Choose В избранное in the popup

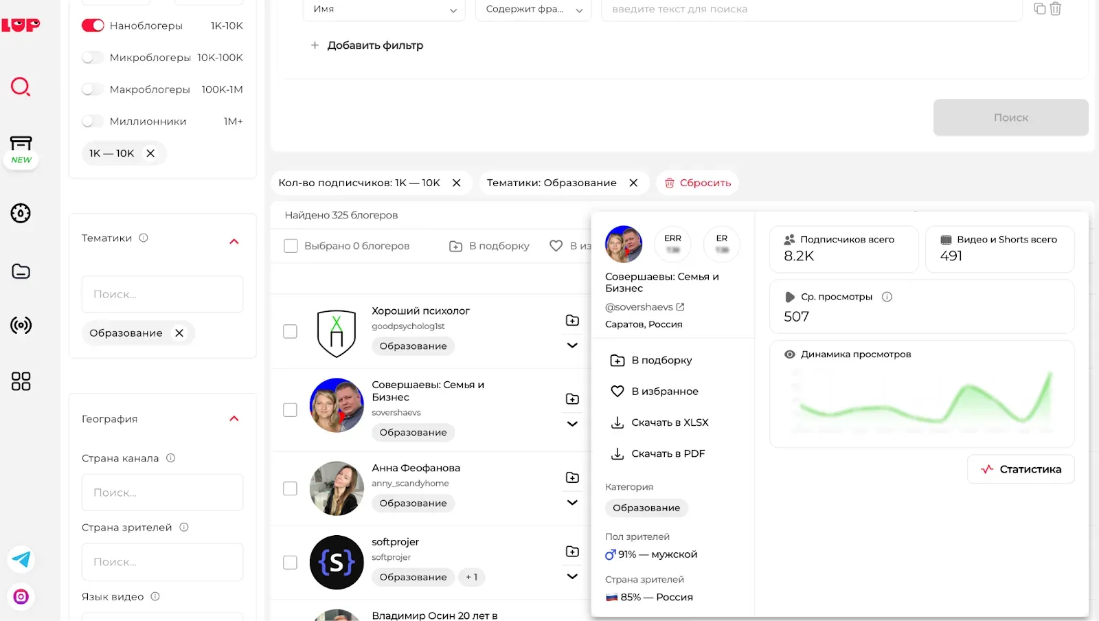pyautogui.click(x=664, y=392)
